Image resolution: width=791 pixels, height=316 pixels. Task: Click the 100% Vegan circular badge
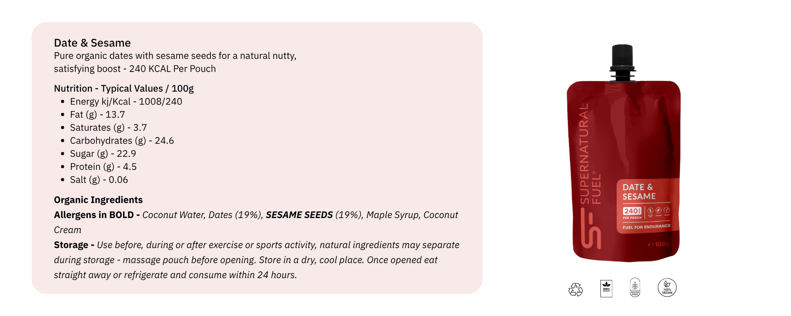(x=667, y=288)
